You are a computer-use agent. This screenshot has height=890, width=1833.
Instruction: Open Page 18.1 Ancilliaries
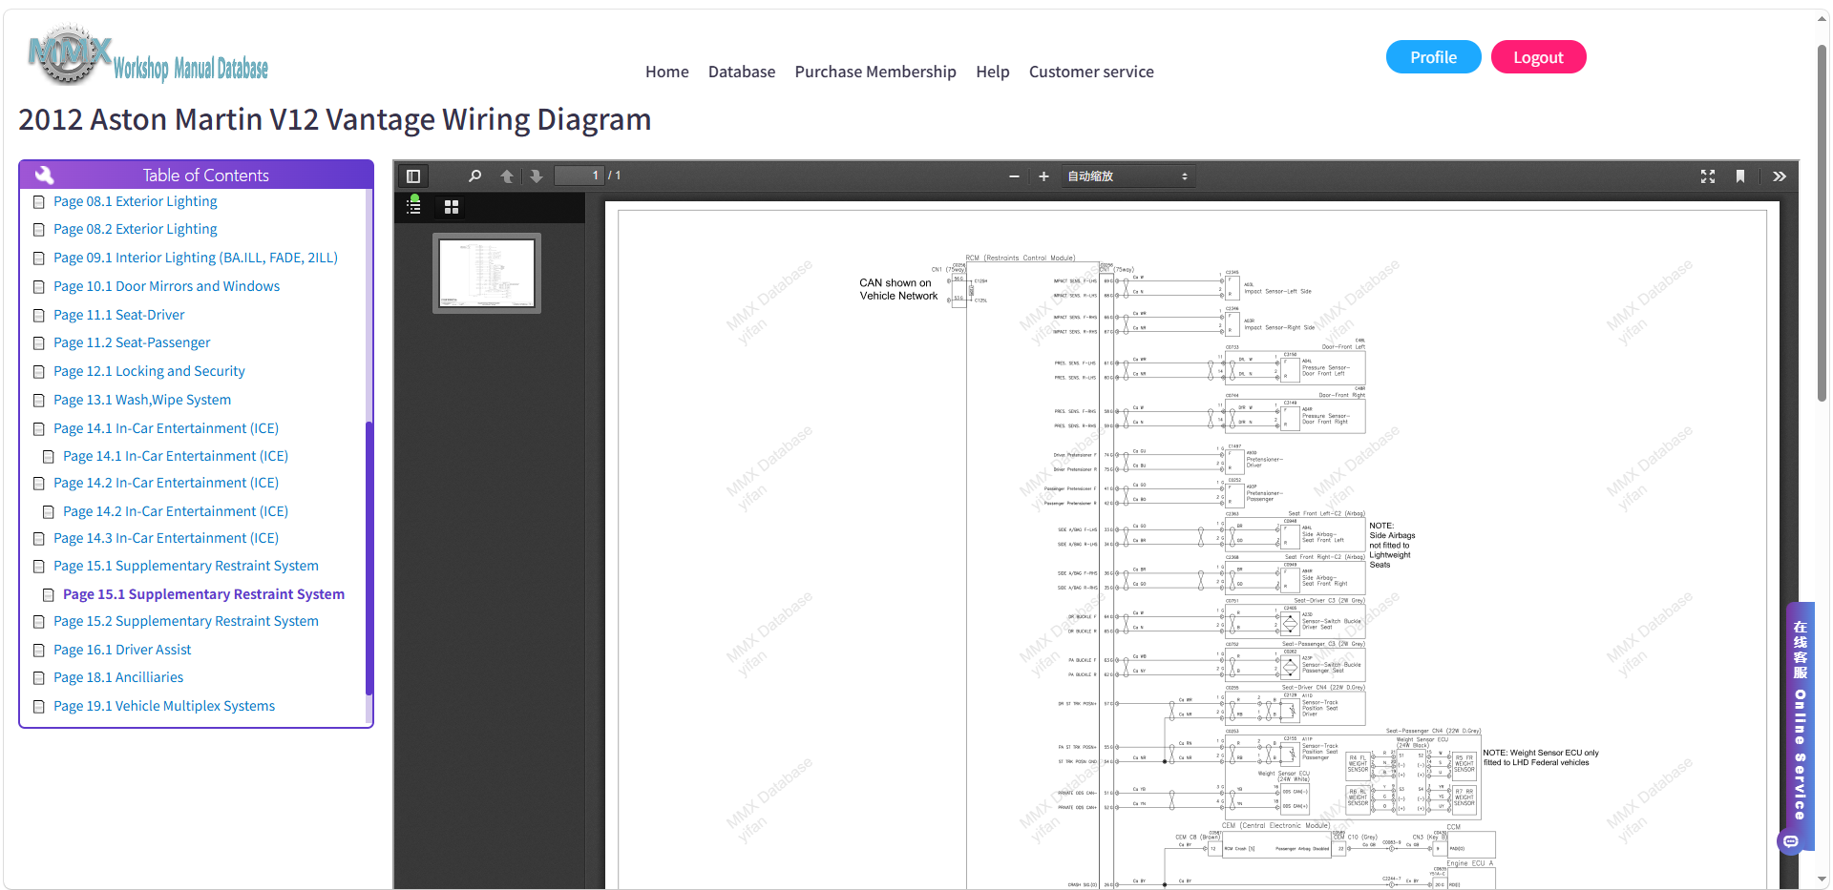118,677
